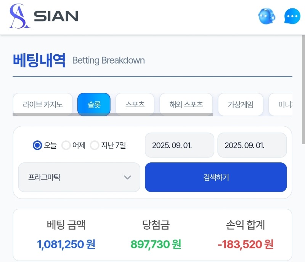Select the 슬롯 tab
Viewport: 305px width, 262px height.
click(x=94, y=105)
